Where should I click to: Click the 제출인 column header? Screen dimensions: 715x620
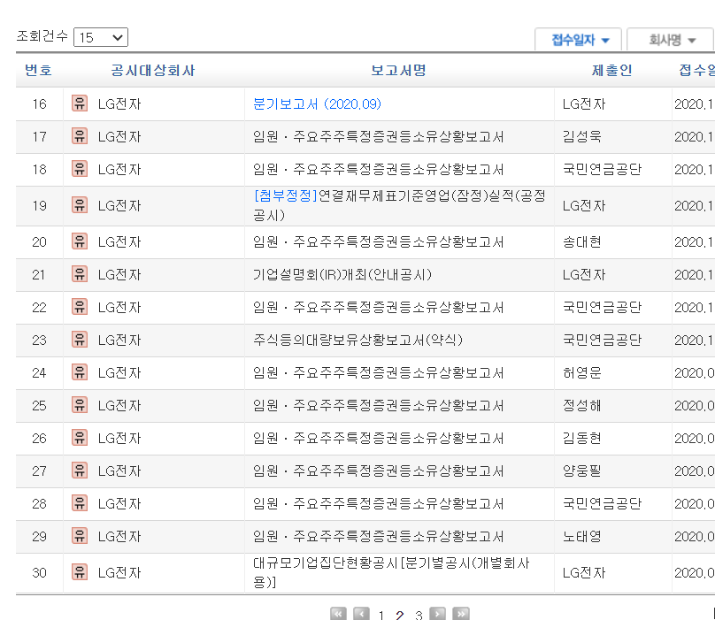[x=612, y=70]
